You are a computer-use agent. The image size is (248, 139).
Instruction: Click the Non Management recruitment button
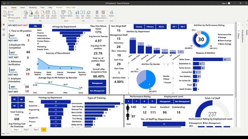pos(97,91)
